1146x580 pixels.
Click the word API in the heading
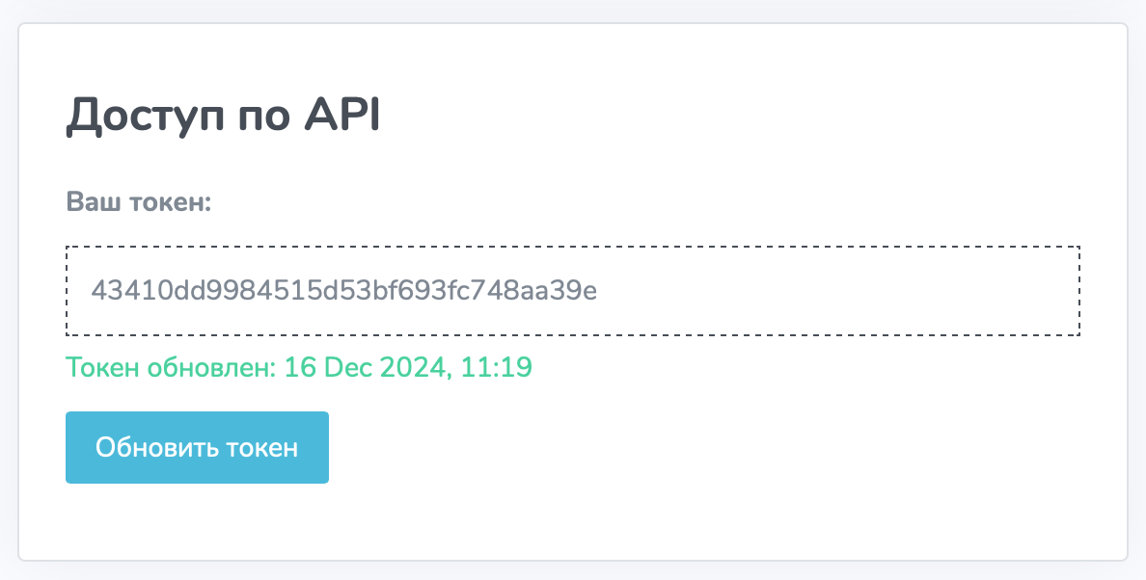click(342, 115)
